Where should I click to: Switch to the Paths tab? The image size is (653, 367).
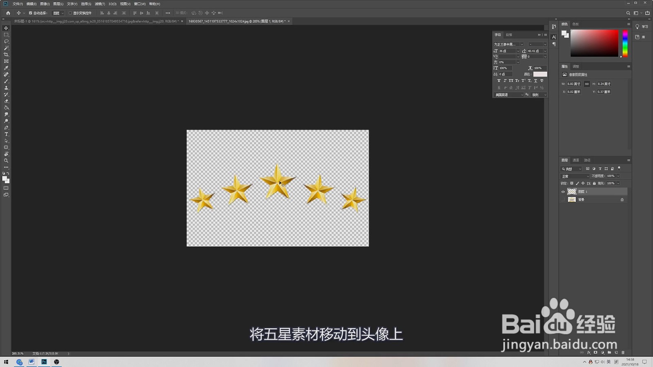click(587, 160)
